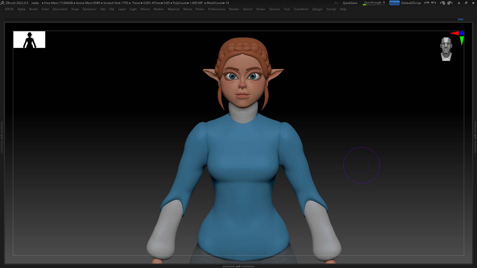Open the Document menu

pyautogui.click(x=60, y=9)
